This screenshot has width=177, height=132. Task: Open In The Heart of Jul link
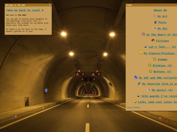coord(162,35)
